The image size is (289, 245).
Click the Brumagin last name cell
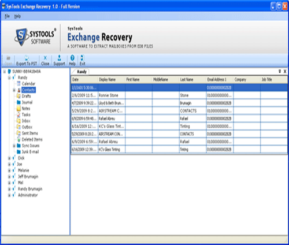point(192,103)
